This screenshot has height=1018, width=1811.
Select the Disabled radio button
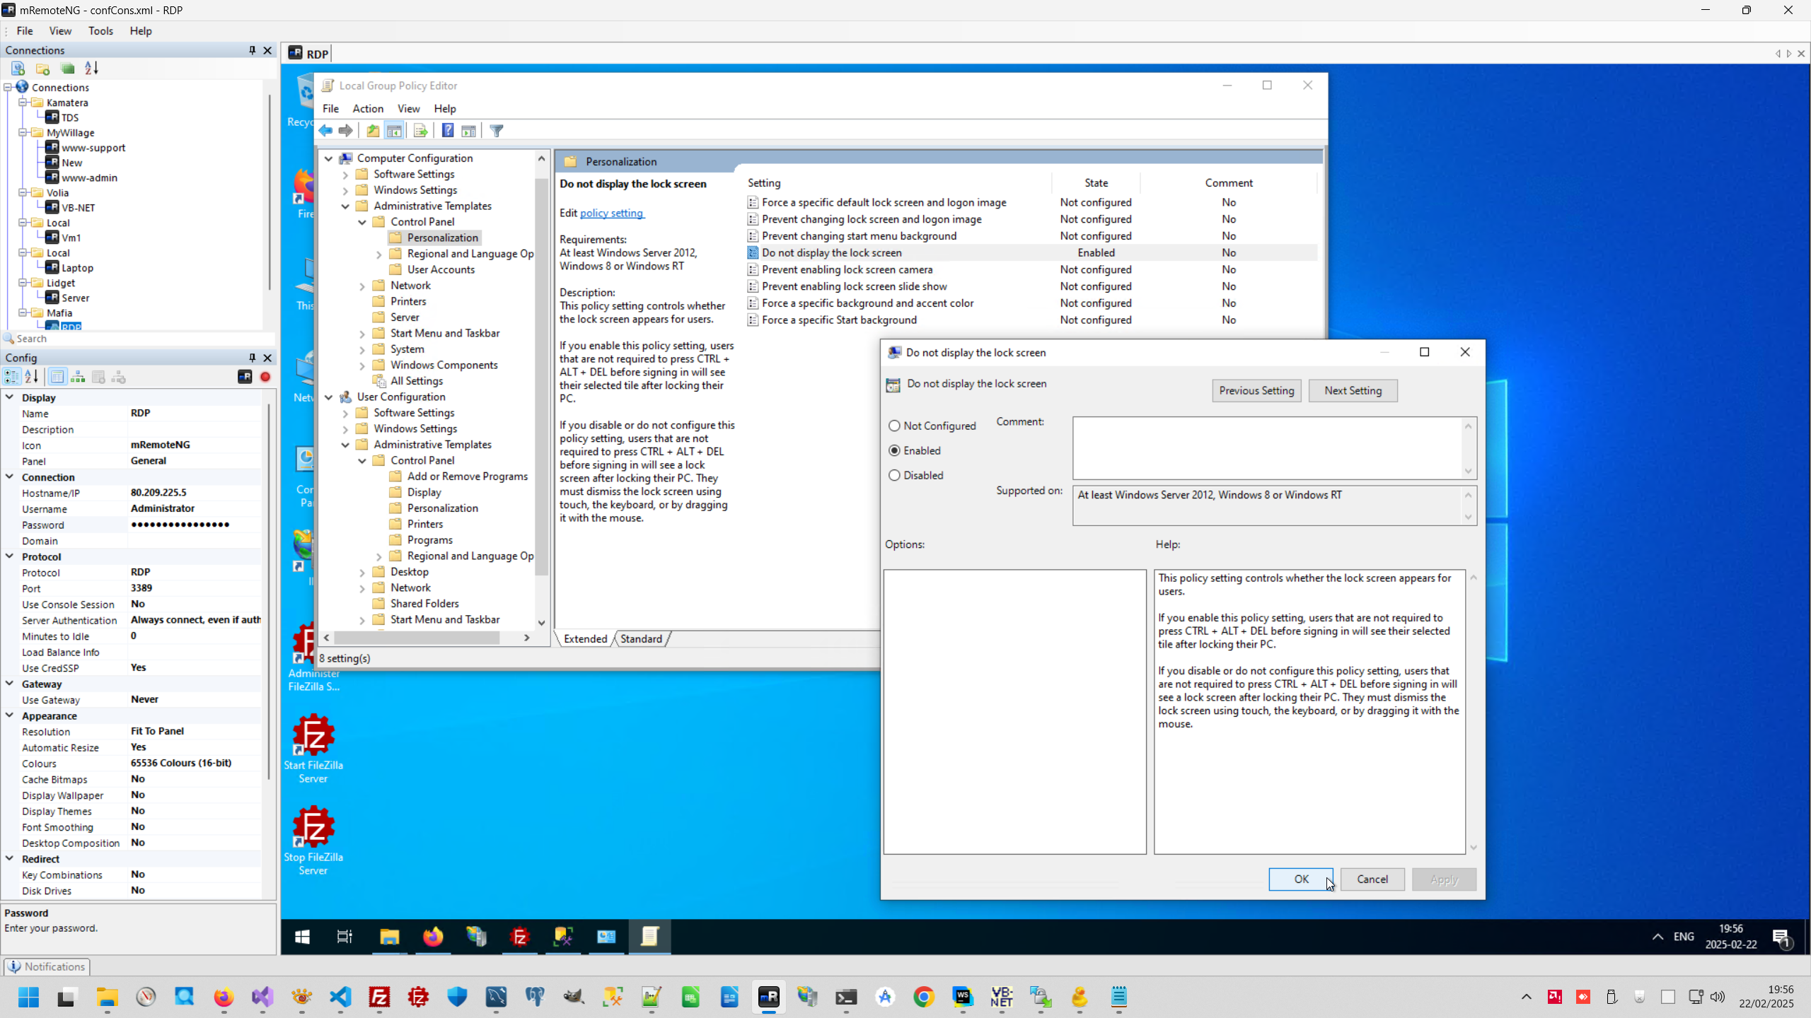(x=895, y=475)
